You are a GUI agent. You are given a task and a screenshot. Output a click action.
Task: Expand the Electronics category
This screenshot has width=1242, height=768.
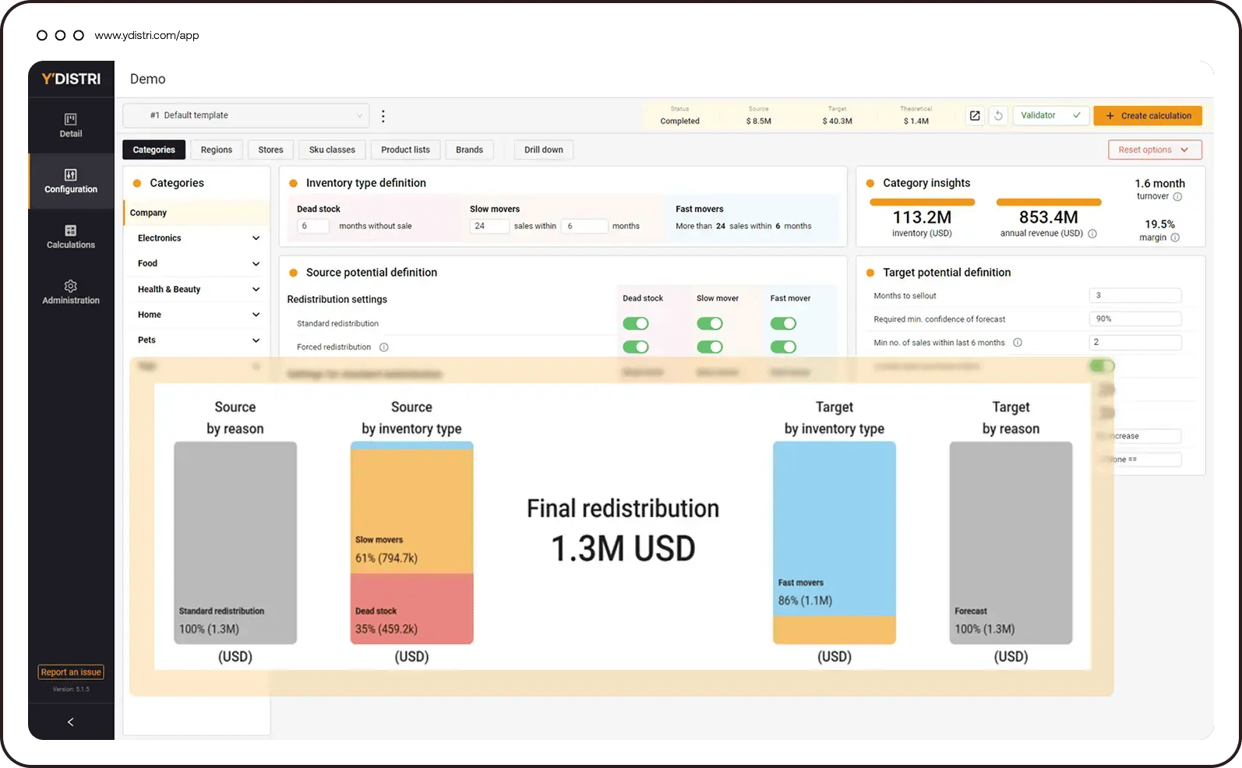click(x=256, y=238)
